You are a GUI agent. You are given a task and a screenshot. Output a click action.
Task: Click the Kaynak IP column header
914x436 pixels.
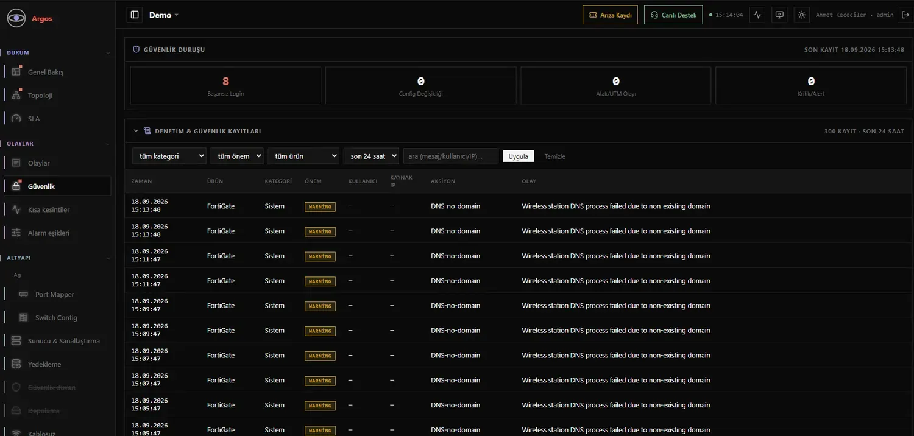[x=402, y=181]
